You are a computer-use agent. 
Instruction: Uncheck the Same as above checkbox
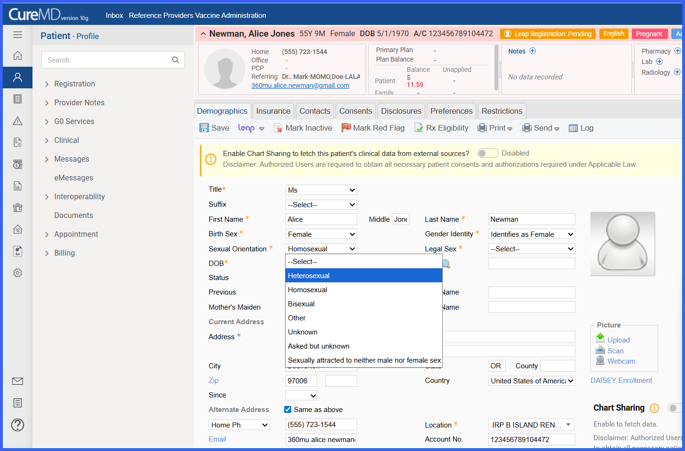tap(287, 410)
